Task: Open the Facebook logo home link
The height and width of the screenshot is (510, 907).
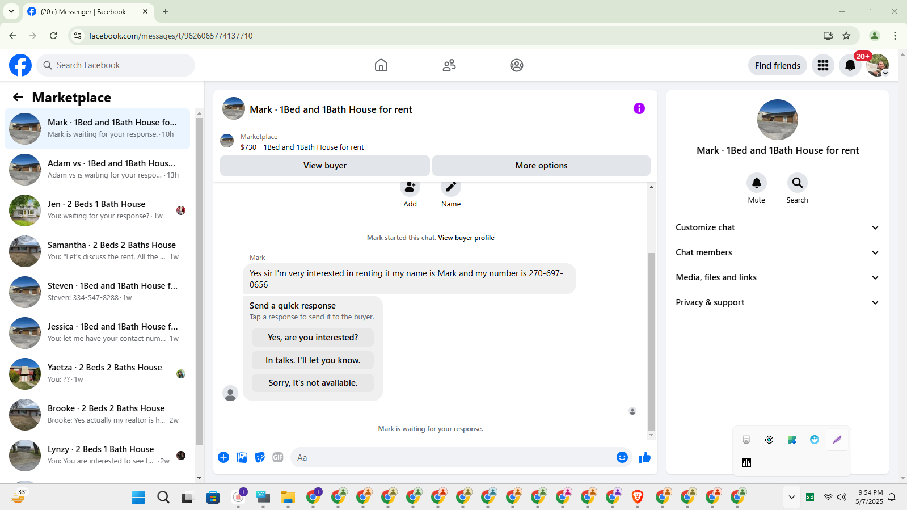Action: [x=20, y=65]
